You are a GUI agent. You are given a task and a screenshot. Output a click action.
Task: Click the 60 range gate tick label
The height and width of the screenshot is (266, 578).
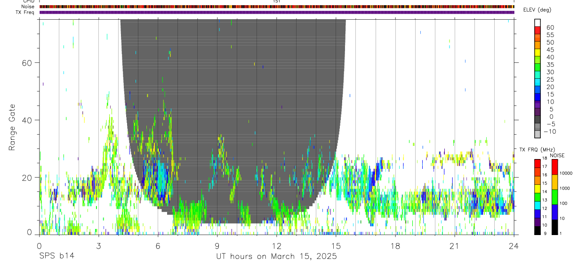click(x=27, y=62)
